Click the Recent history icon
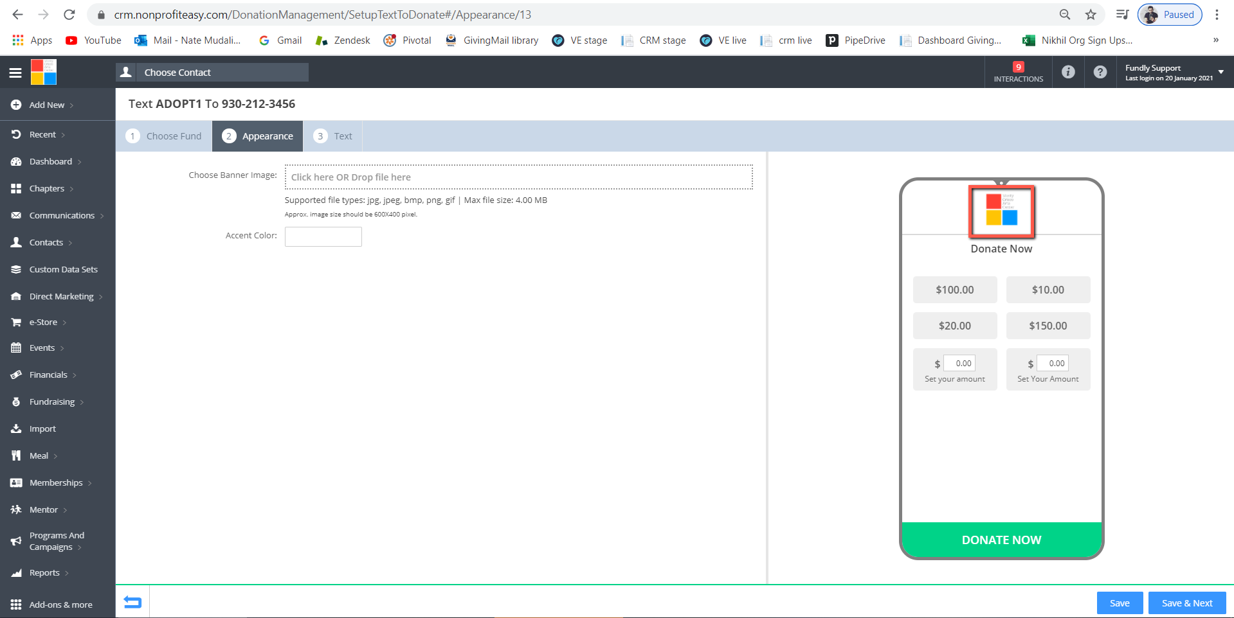Viewport: 1234px width, 618px height. coord(16,134)
